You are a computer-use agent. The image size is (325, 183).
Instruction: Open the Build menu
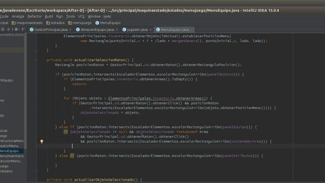(x=49, y=16)
